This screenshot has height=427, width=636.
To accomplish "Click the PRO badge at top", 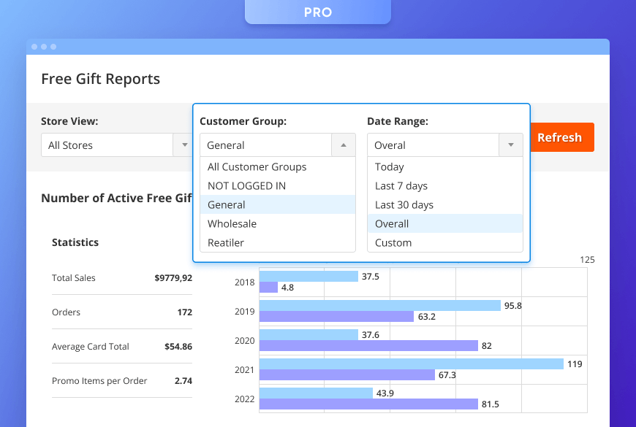I will (x=317, y=12).
